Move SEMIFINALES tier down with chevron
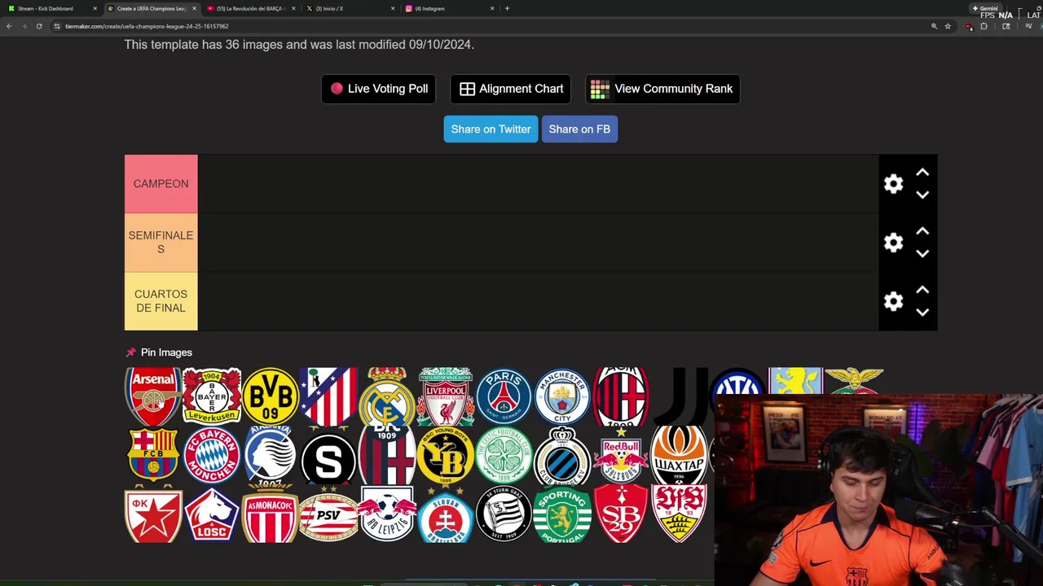 (x=922, y=254)
